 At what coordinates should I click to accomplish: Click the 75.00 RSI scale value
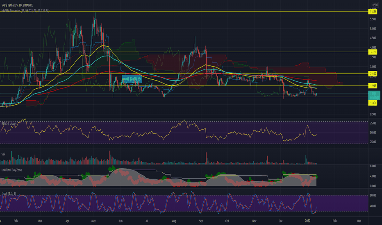click(373, 124)
